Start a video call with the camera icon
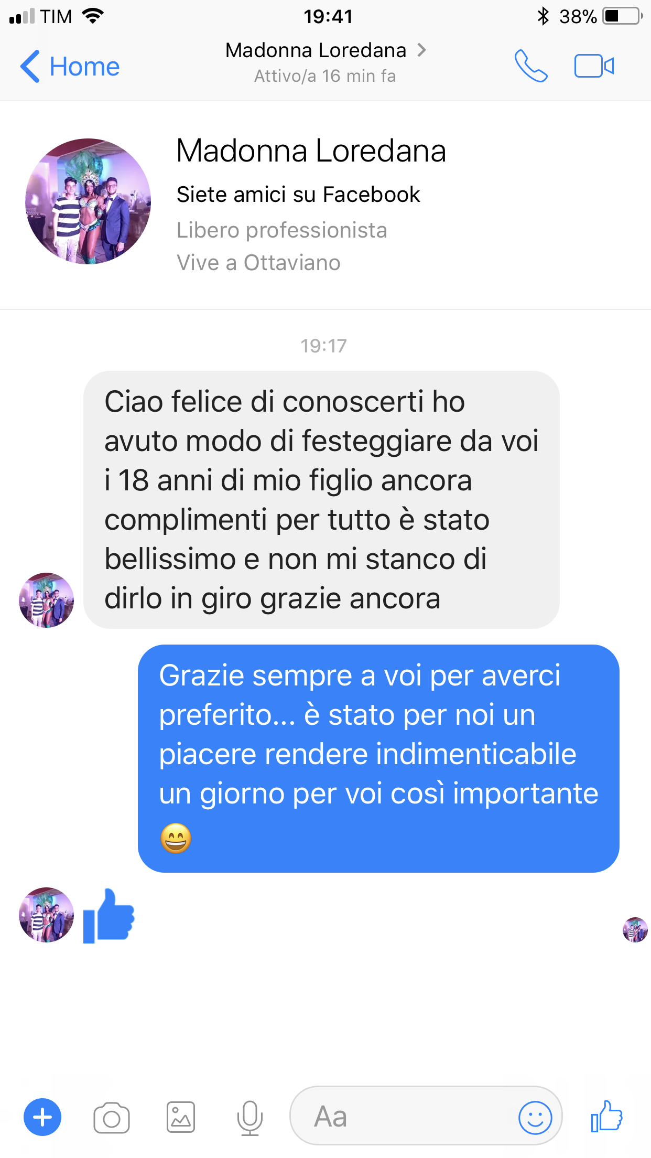The width and height of the screenshot is (651, 1158). [594, 66]
